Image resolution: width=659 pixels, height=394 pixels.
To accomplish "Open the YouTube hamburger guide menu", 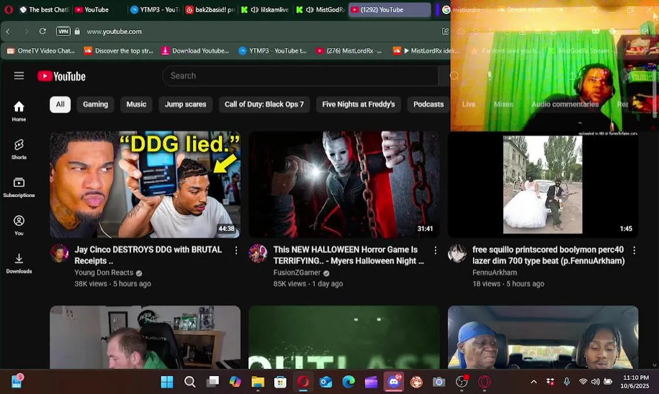I will 19,76.
